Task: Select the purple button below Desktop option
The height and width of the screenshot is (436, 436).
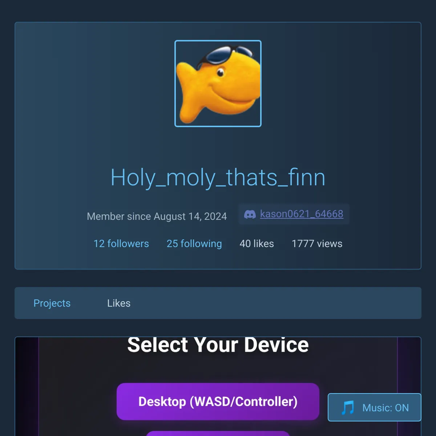Action: pos(218,433)
